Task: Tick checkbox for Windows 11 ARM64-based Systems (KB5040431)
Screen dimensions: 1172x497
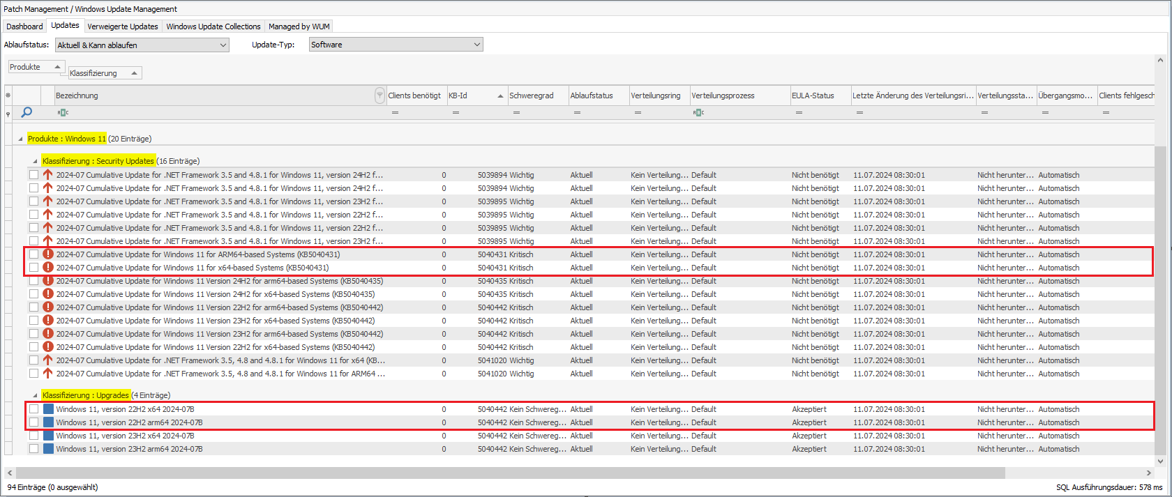Action: coord(33,254)
